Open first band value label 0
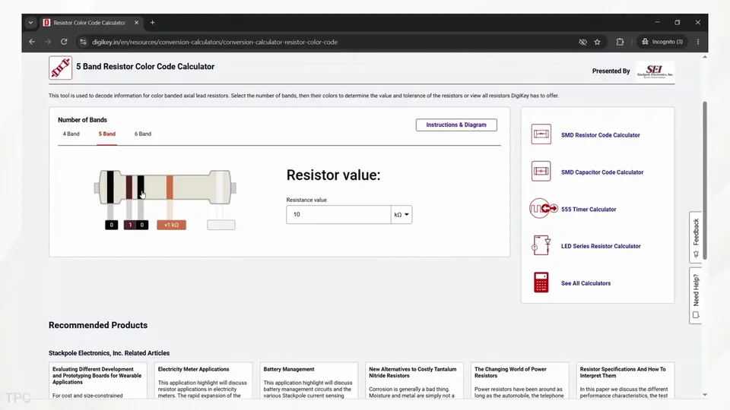 (x=111, y=225)
